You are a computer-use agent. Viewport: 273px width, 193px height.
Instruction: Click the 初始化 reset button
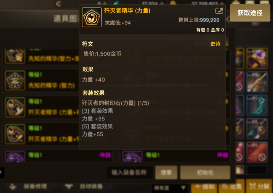[x=205, y=172]
